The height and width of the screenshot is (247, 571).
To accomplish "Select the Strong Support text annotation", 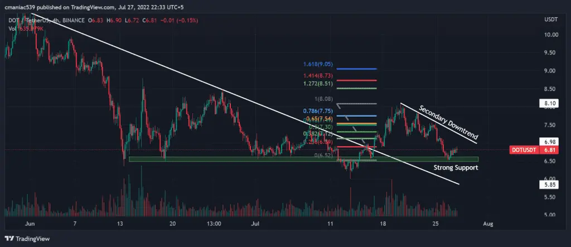I will click(456, 168).
